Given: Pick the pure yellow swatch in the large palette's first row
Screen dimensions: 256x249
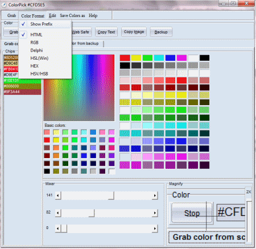Looking at the screenshot, I should pos(136,58).
